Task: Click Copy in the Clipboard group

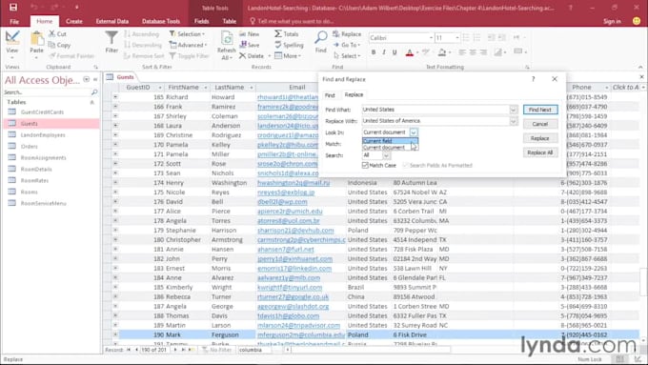Action: [x=59, y=45]
